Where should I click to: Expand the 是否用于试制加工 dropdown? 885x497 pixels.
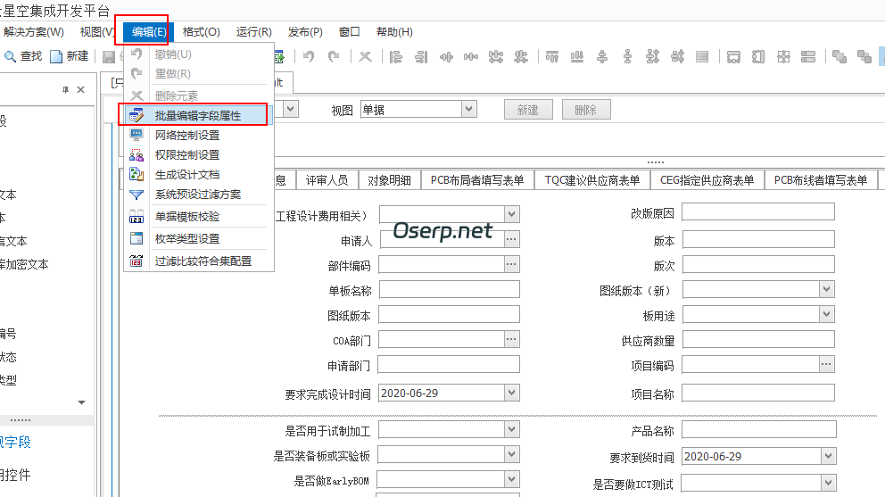pos(511,430)
